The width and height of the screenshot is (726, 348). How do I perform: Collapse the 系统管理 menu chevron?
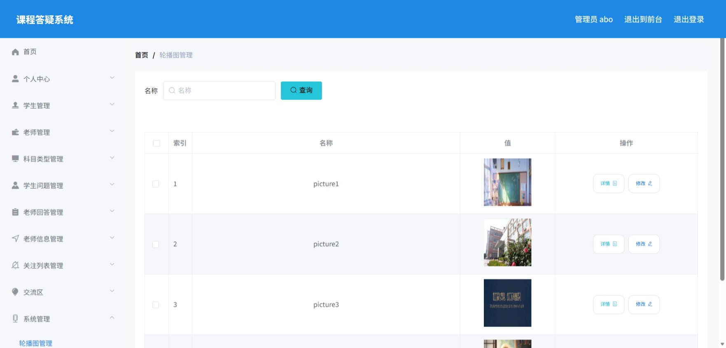point(112,317)
